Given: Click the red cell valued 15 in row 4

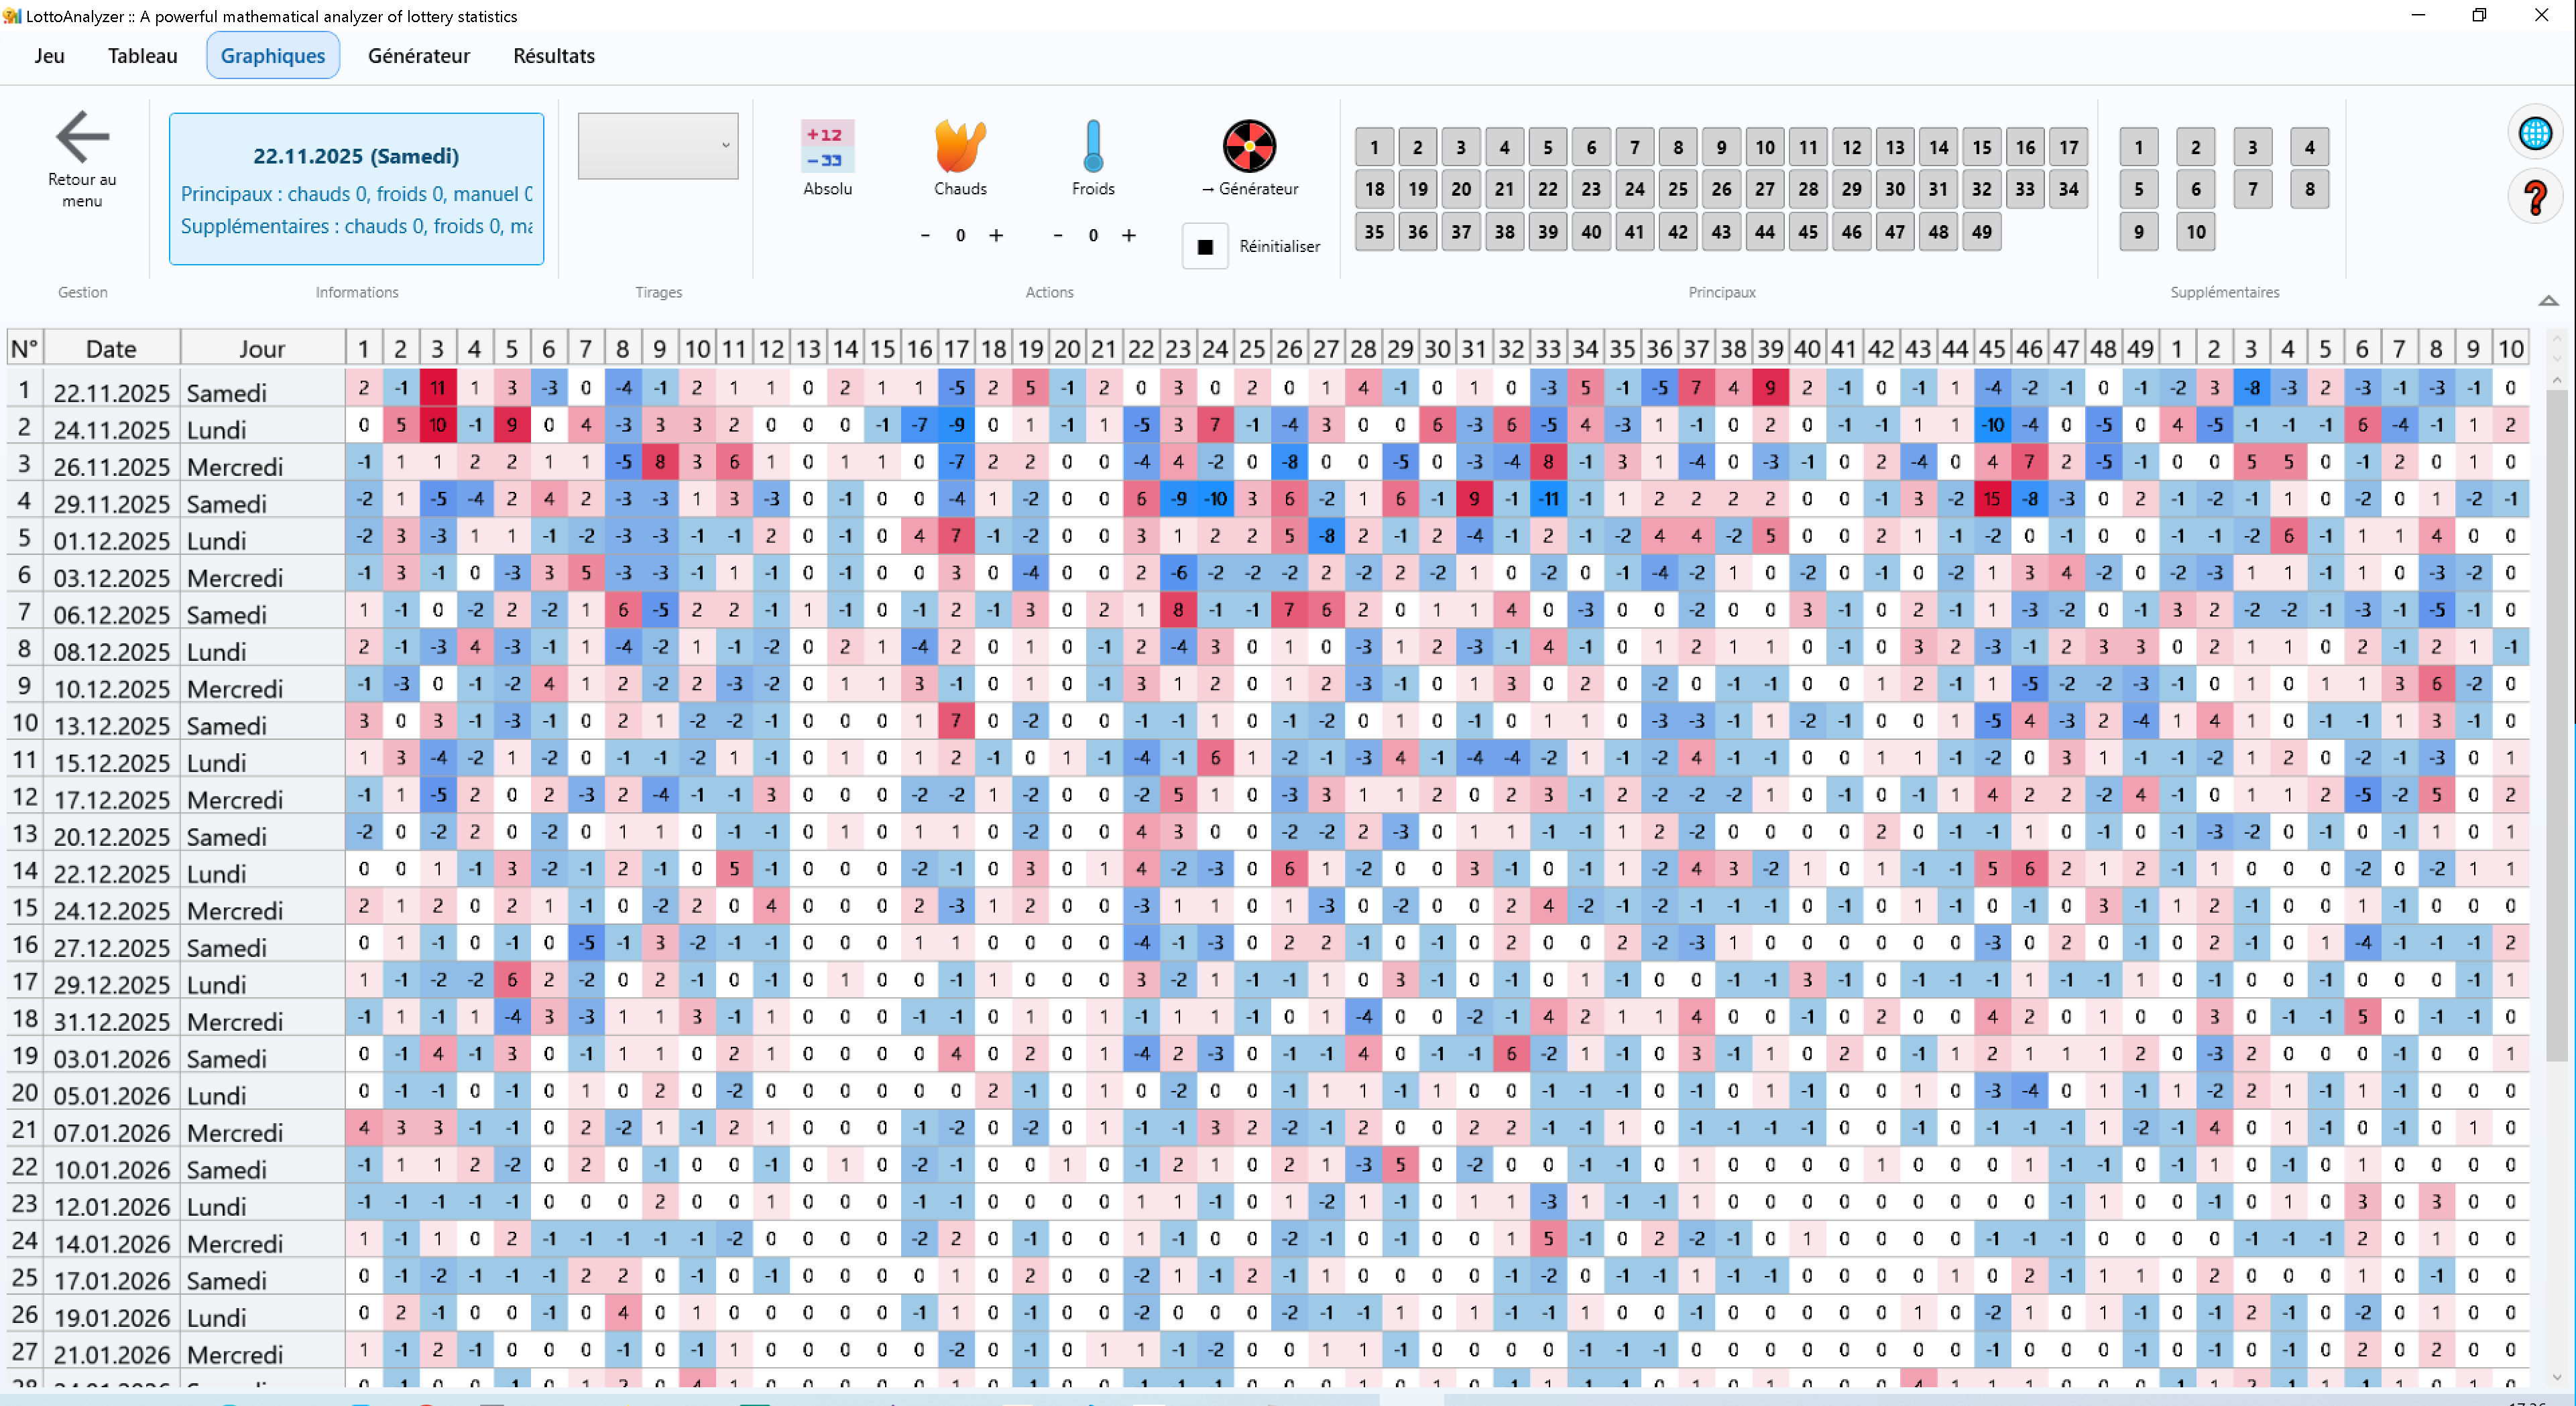Looking at the screenshot, I should click(x=1991, y=499).
